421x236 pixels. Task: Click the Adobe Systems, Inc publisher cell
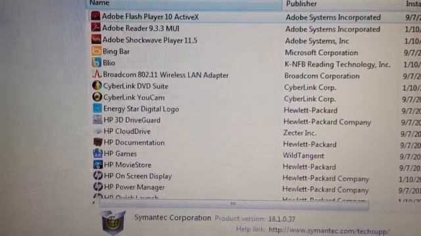317,41
